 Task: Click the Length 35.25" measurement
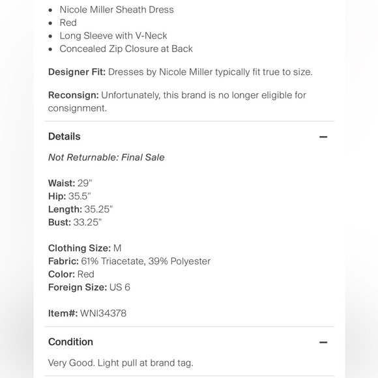click(81, 209)
